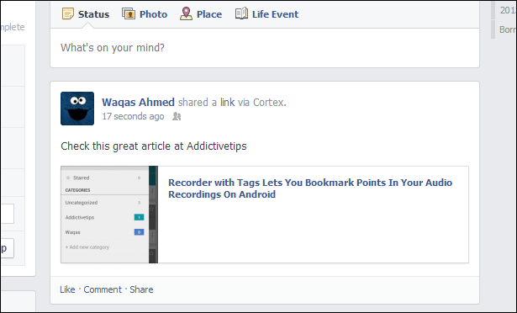Like Waqas Ahmed's shared post
This screenshot has height=313, width=517.
coord(67,289)
